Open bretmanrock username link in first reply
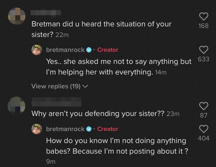The width and height of the screenshot is (216, 167). (x=65, y=50)
